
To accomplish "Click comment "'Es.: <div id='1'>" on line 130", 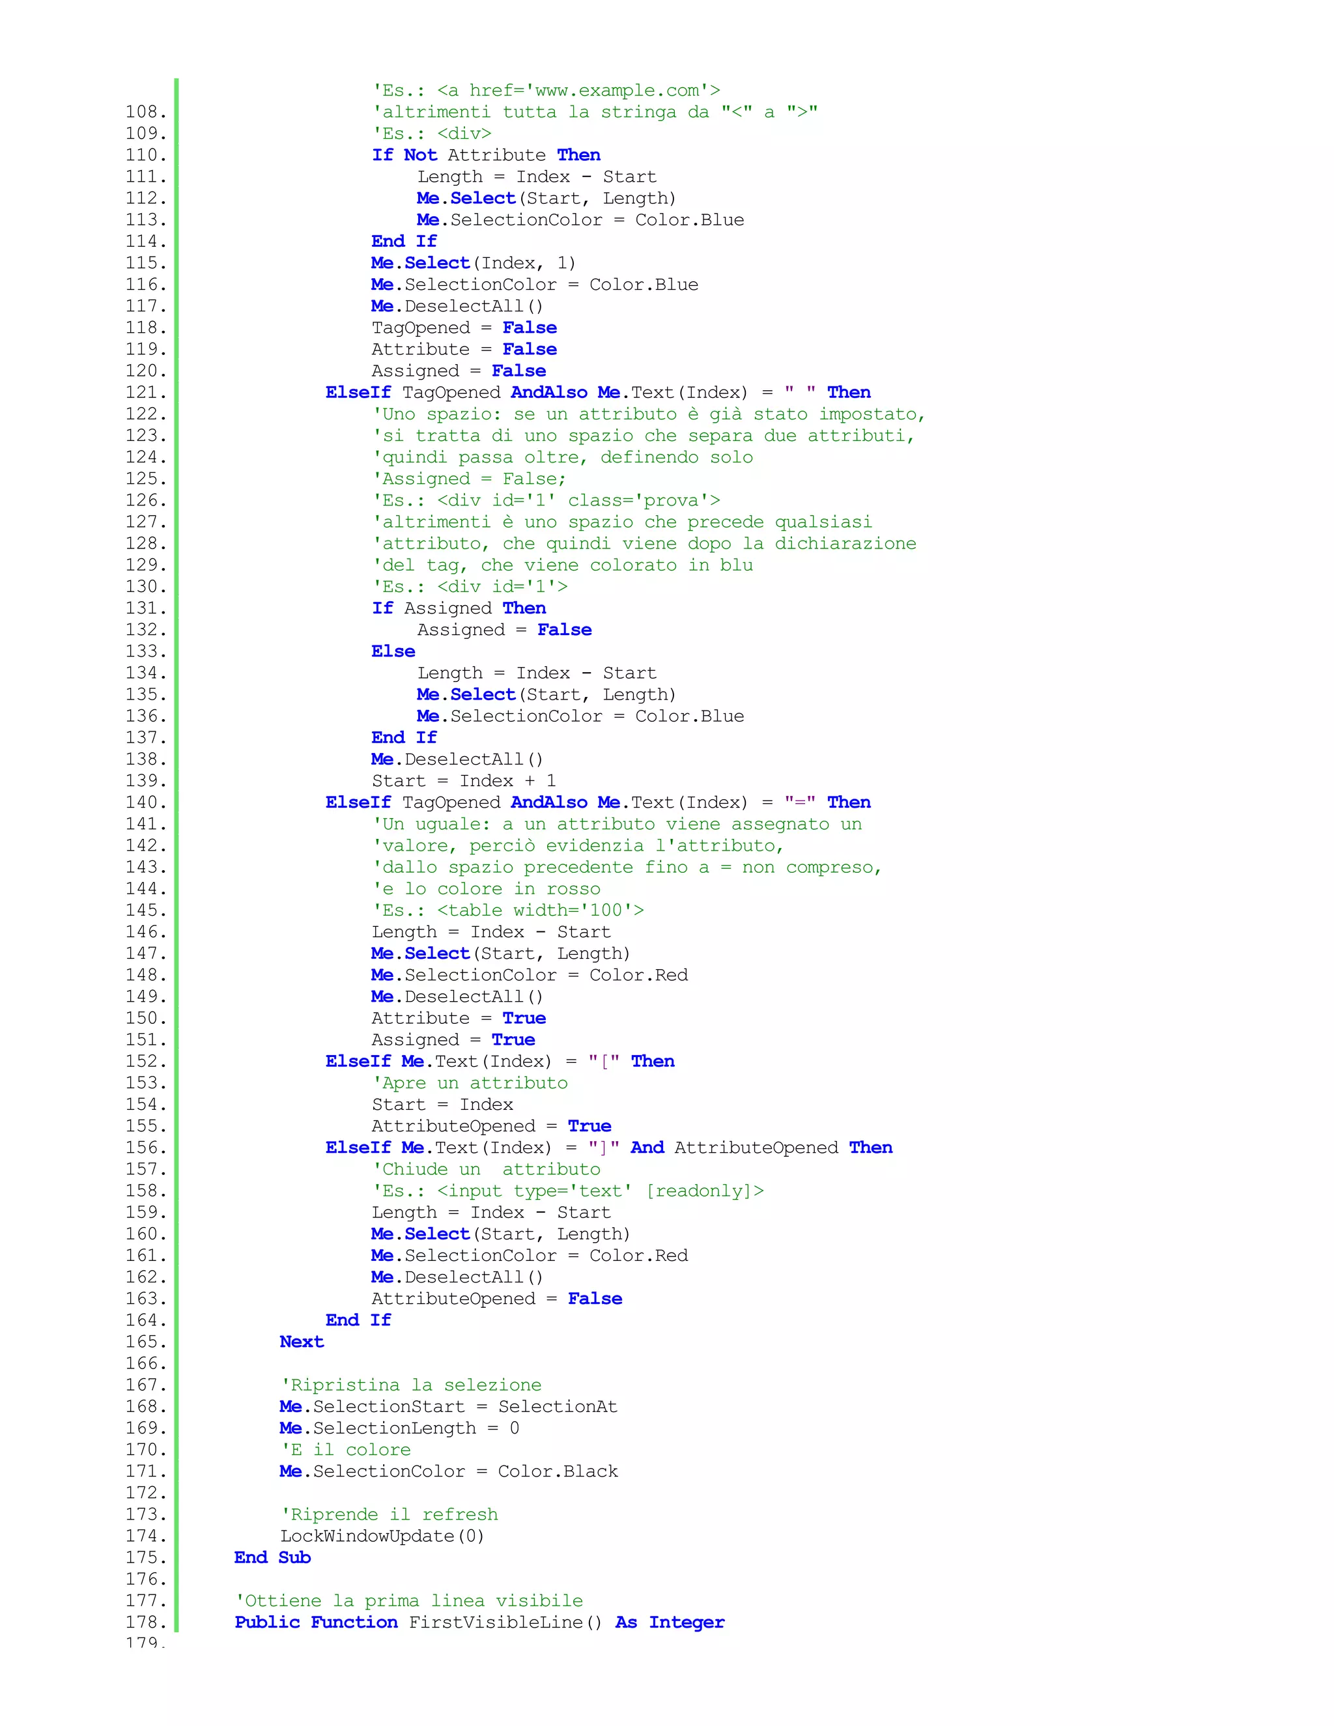I will click(x=470, y=587).
